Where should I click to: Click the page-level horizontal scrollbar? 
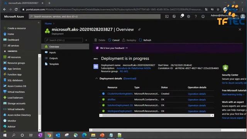[x=167, y=130]
